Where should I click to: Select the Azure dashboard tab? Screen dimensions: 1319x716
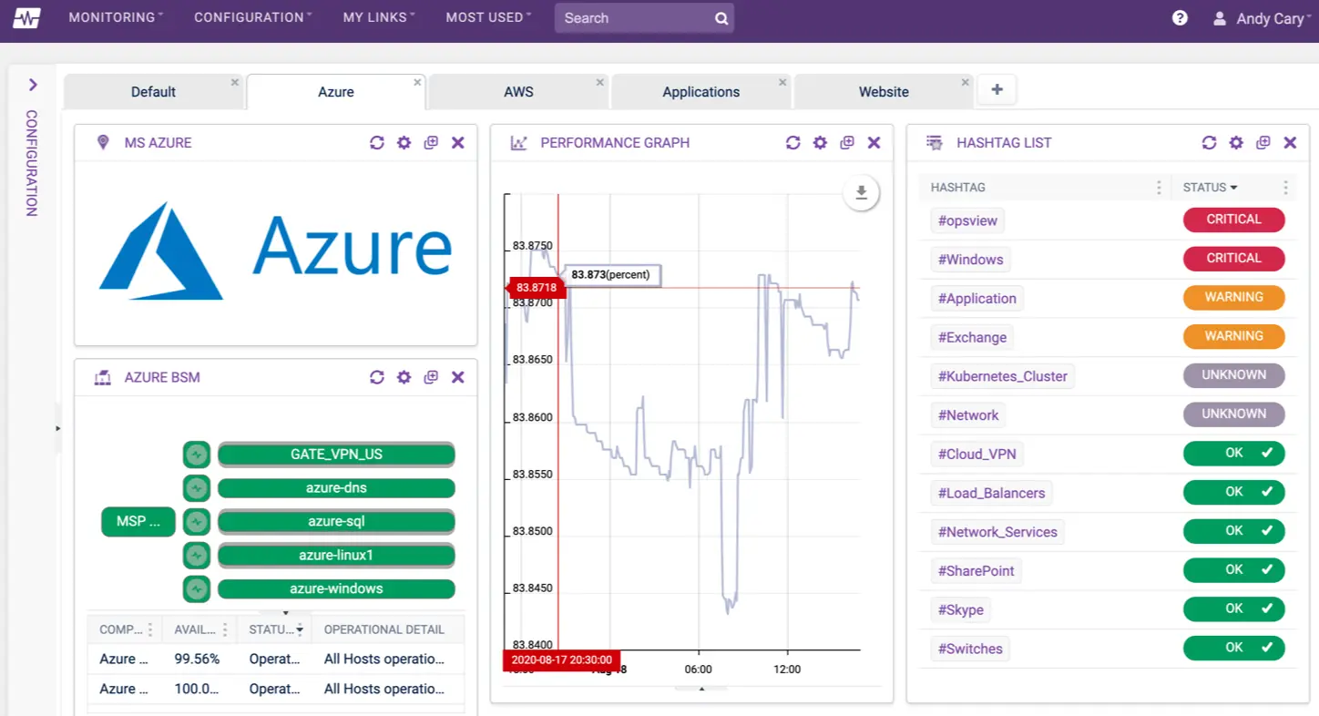pyautogui.click(x=336, y=92)
